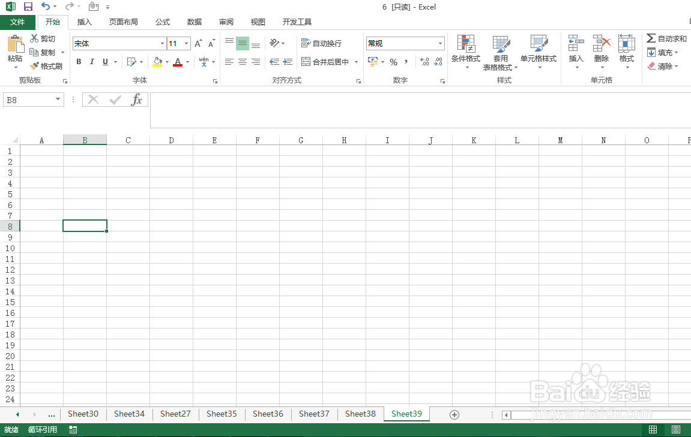
Task: Align cell text right
Action: (x=256, y=62)
